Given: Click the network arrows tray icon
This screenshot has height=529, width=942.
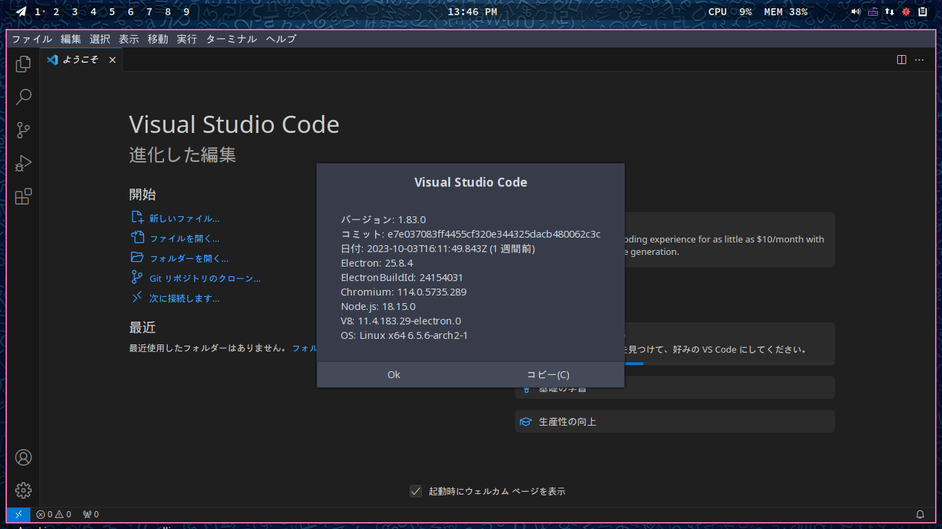Looking at the screenshot, I should coord(890,12).
